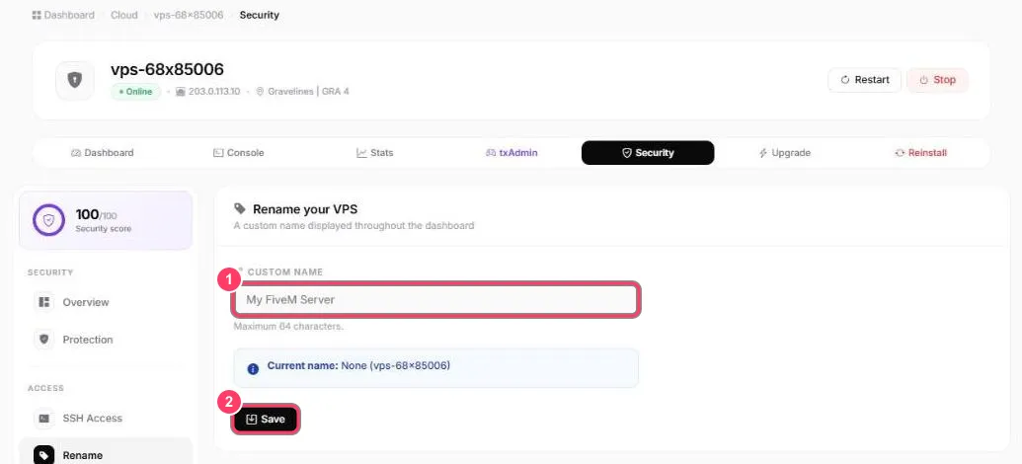
Task: Select the Security tab
Action: (x=648, y=153)
